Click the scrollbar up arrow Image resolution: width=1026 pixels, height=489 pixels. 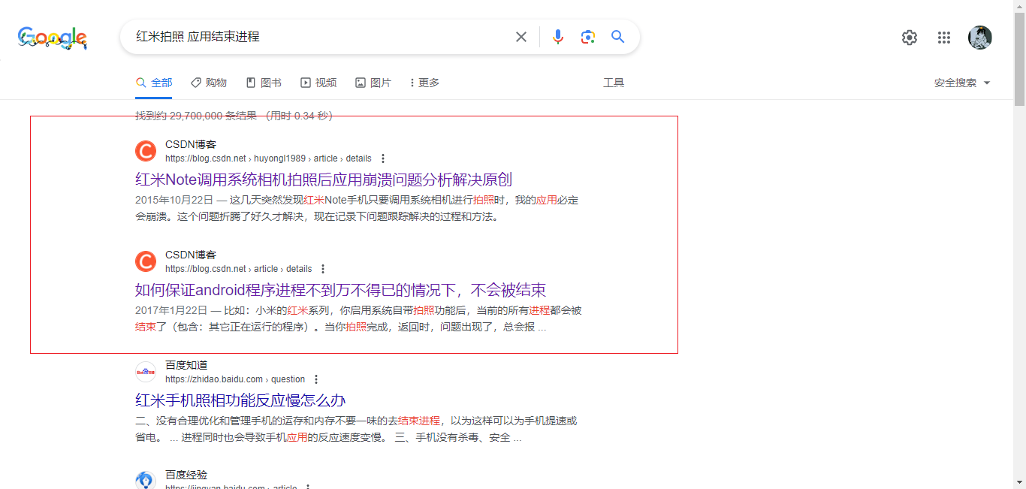tap(1019, 6)
